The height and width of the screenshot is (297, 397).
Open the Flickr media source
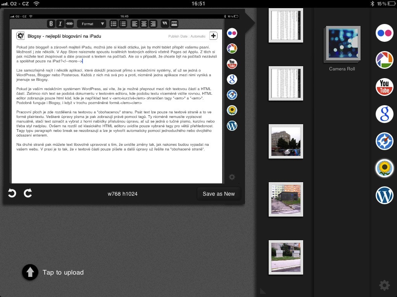click(384, 33)
